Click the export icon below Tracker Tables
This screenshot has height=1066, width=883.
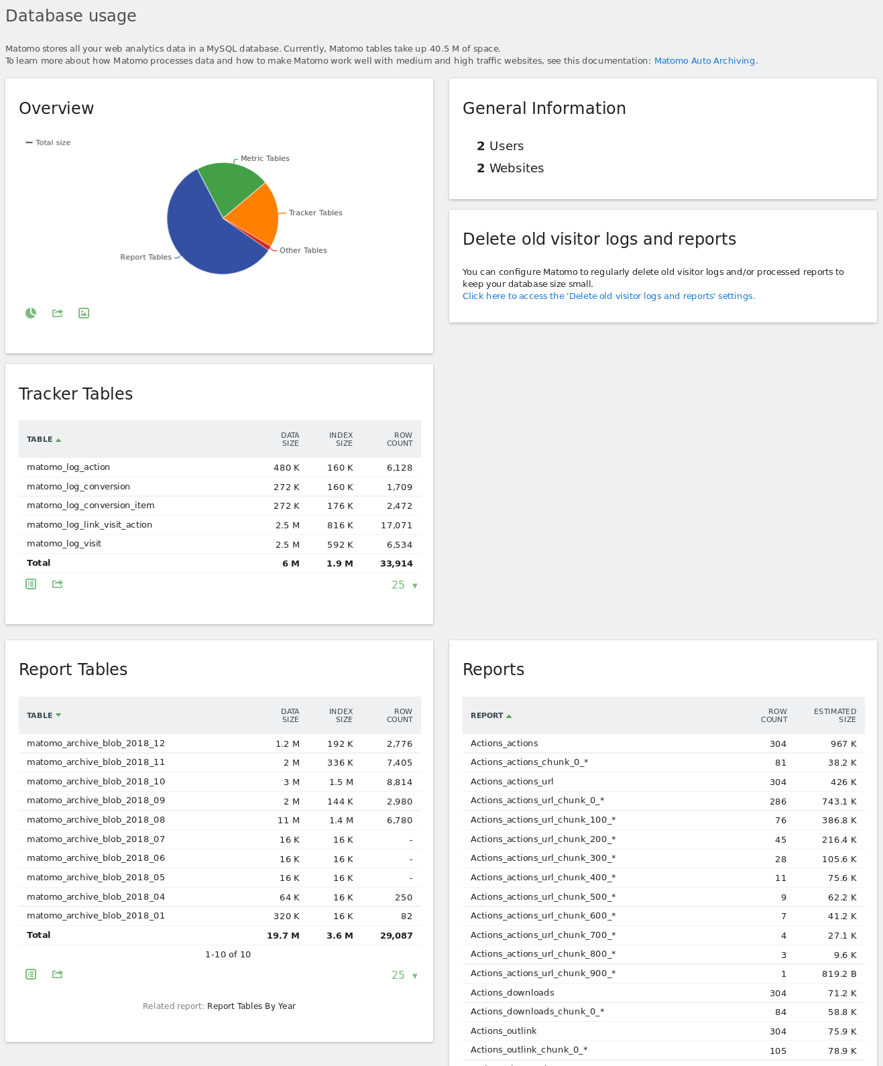(58, 584)
